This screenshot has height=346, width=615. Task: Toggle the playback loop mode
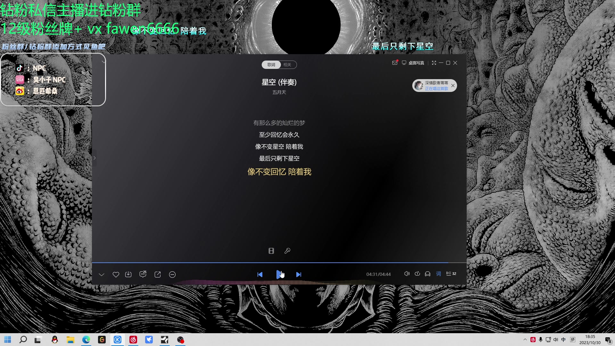417,274
